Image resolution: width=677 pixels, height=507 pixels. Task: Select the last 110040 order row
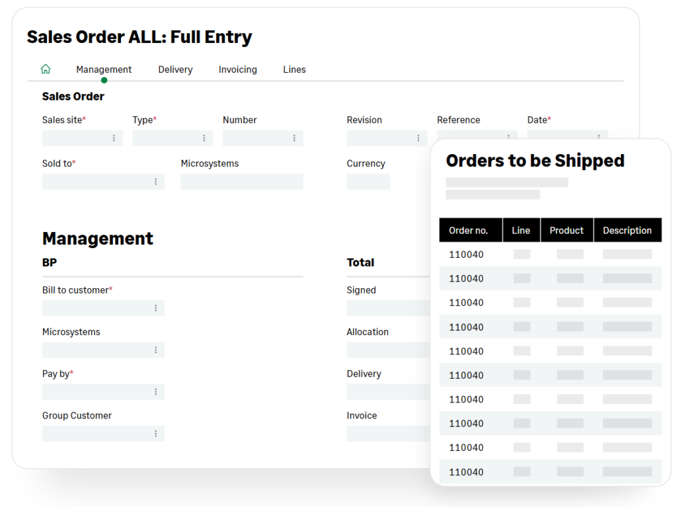point(550,471)
